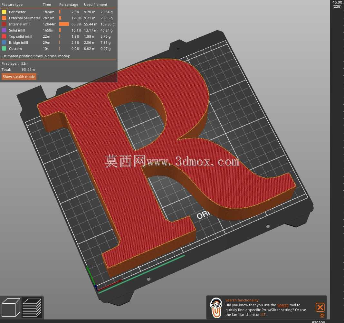Toggle the External perimeter orange swatch
Viewport: 344px width, 323px height.
point(4,18)
